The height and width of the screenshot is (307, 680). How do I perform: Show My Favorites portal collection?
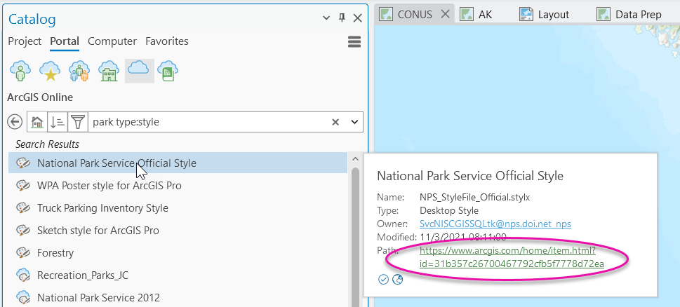pos(49,71)
